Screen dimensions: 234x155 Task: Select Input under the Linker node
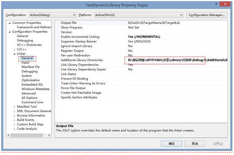coord(25,62)
